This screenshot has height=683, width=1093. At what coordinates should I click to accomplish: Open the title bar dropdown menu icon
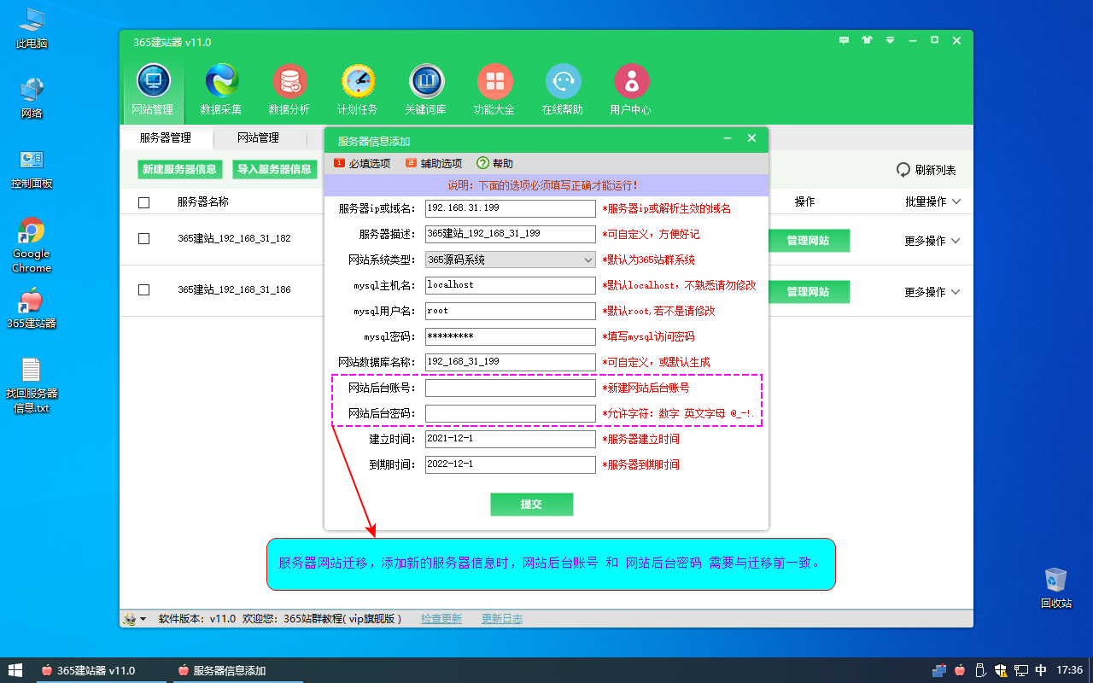click(x=890, y=40)
